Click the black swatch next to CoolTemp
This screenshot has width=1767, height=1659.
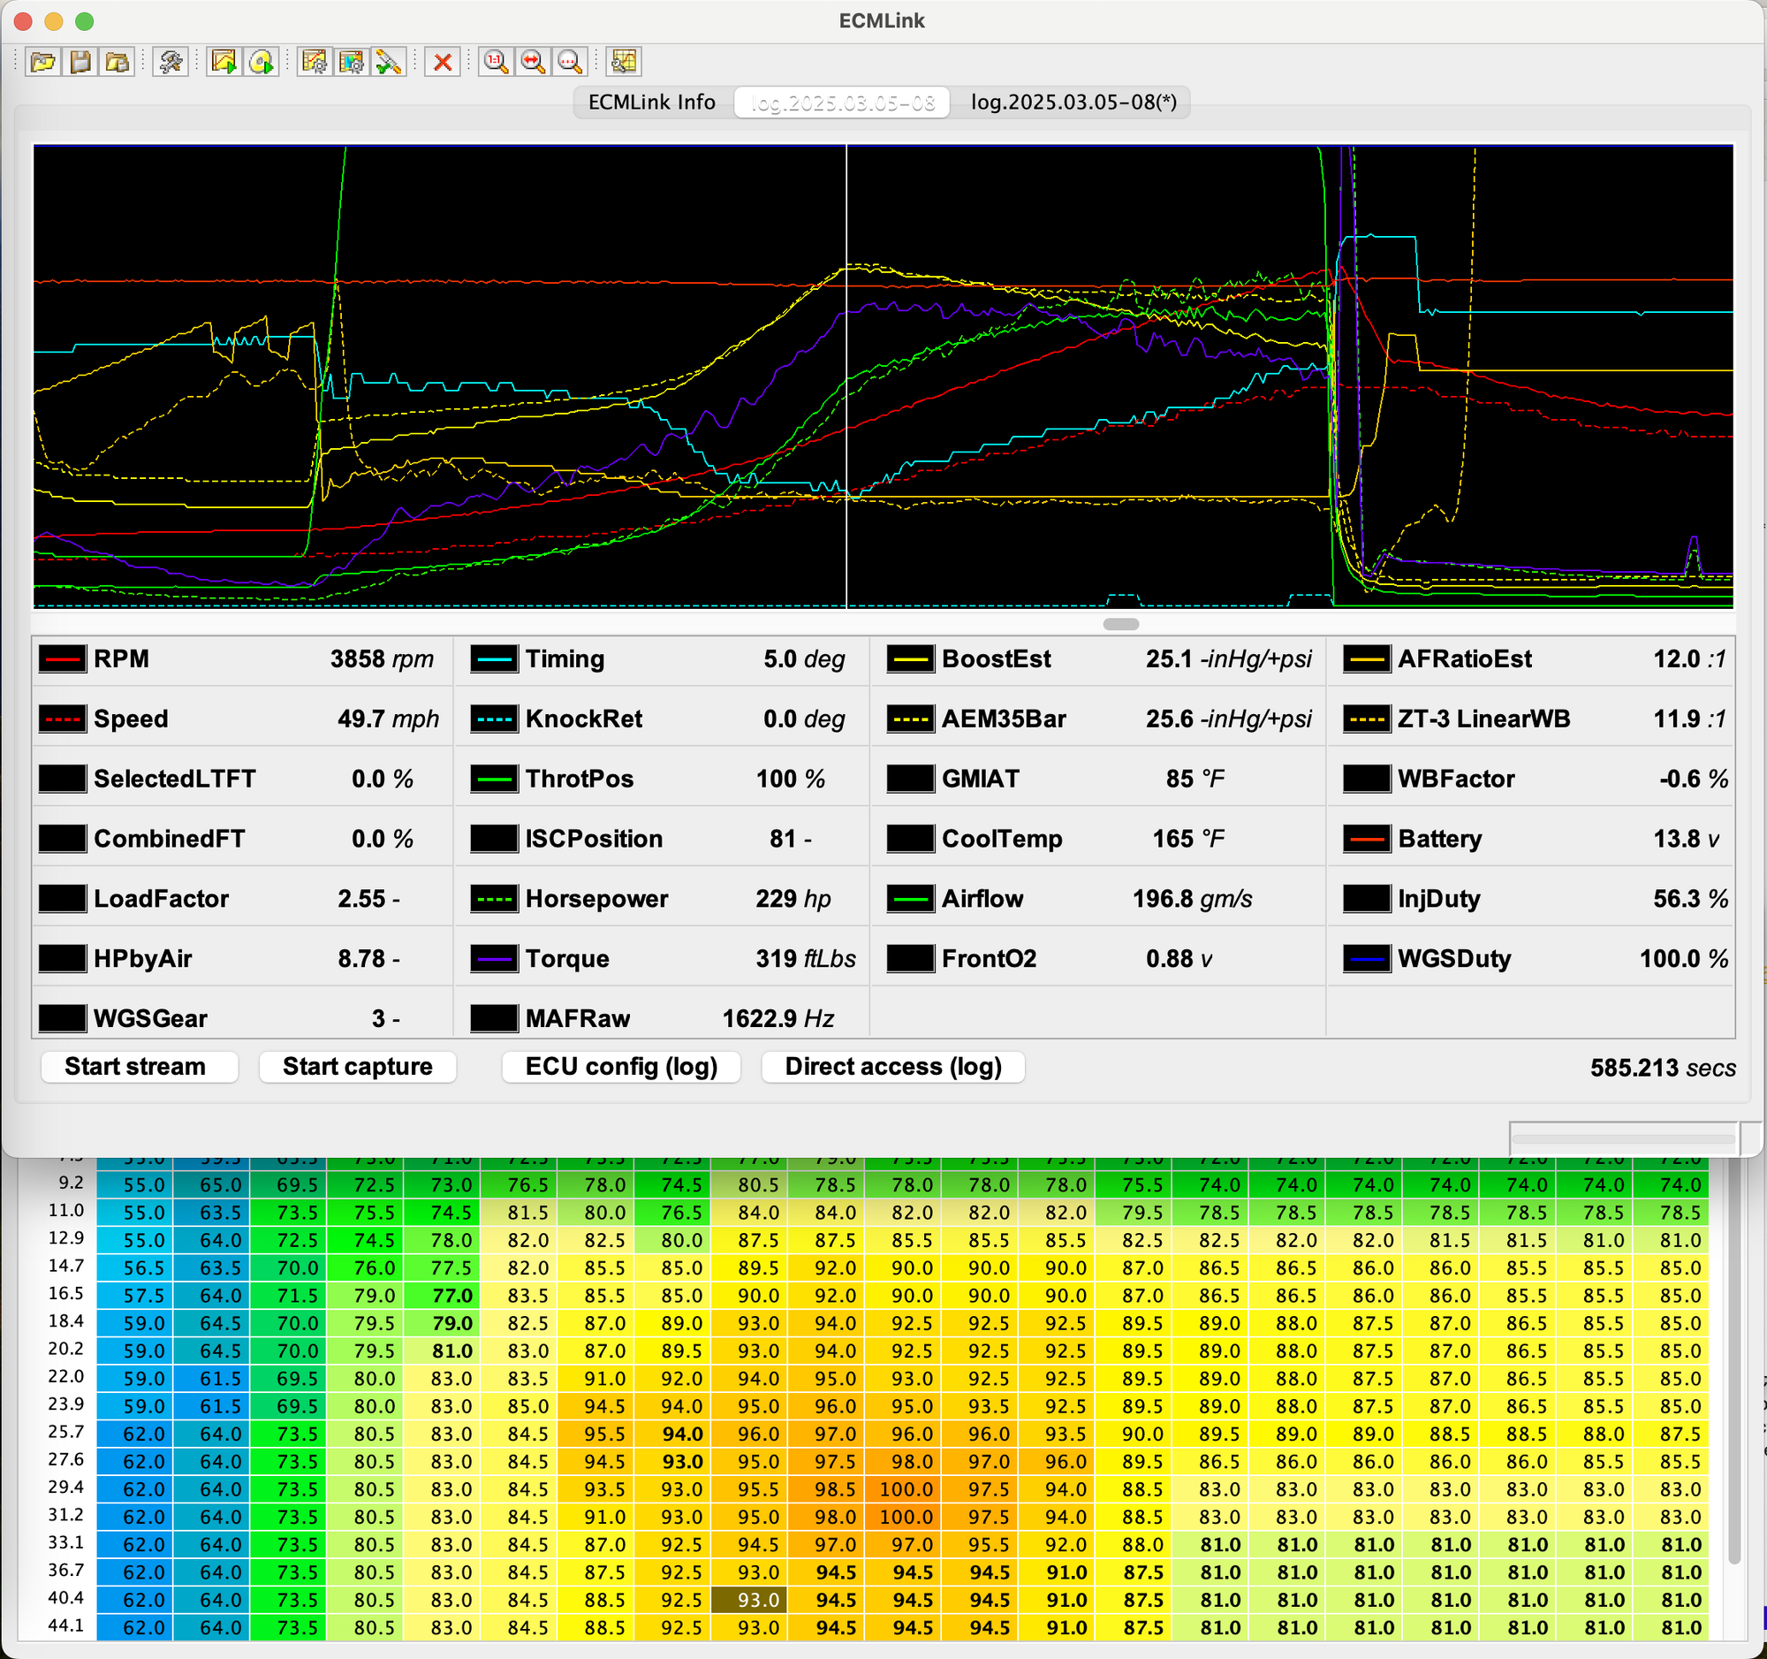pos(910,839)
